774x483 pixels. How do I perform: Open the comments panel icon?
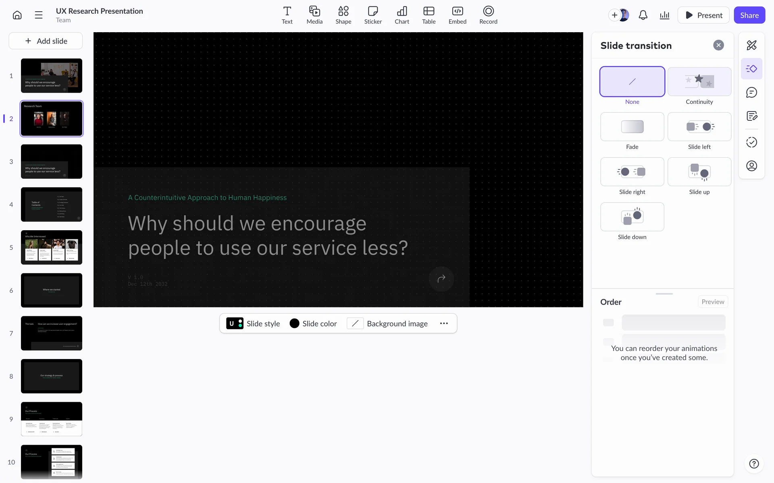pyautogui.click(x=751, y=93)
